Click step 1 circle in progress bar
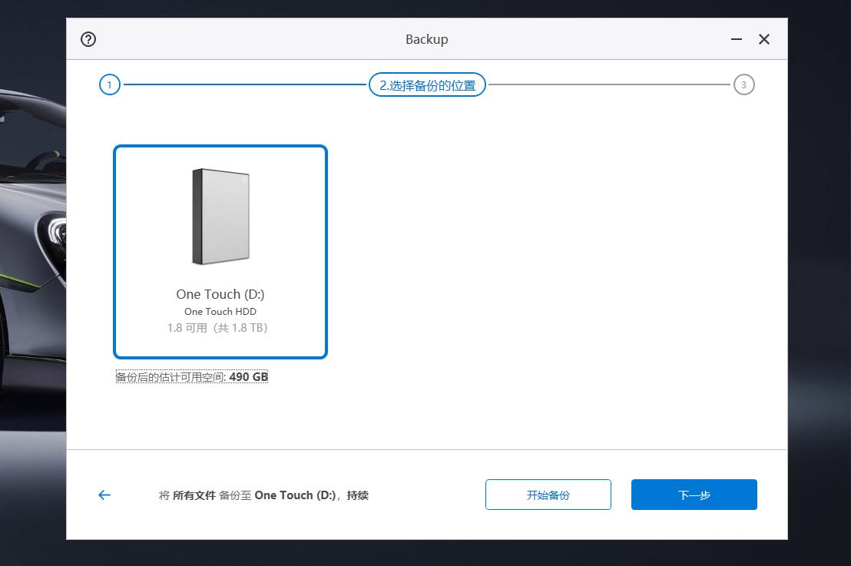Image resolution: width=851 pixels, height=566 pixels. pos(110,84)
